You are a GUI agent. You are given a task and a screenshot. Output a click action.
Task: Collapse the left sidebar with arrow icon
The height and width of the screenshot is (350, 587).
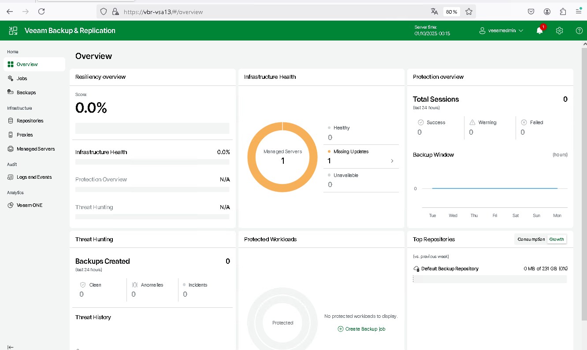pyautogui.click(x=11, y=347)
